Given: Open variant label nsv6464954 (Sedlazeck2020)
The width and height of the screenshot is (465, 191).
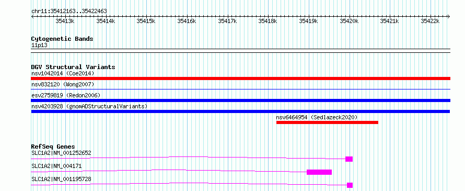Looking at the screenshot, I should (x=317, y=117).
